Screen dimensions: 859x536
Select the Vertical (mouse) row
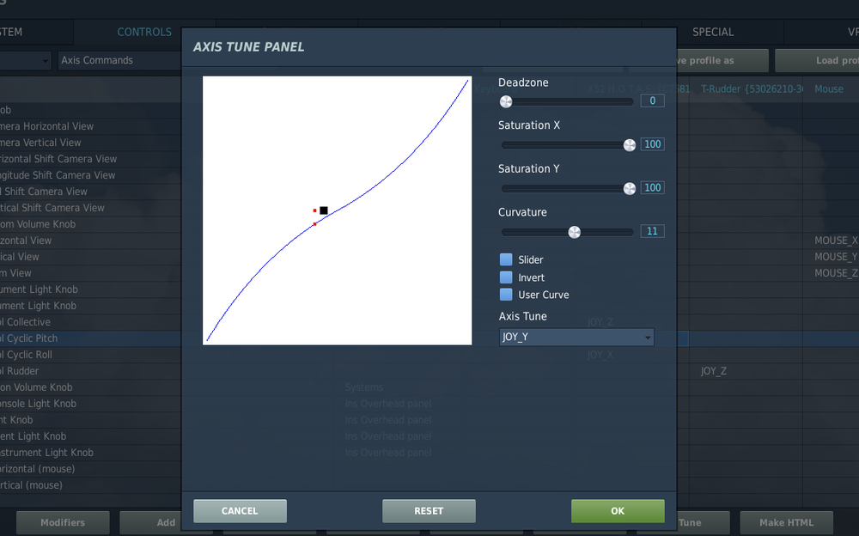pos(90,485)
